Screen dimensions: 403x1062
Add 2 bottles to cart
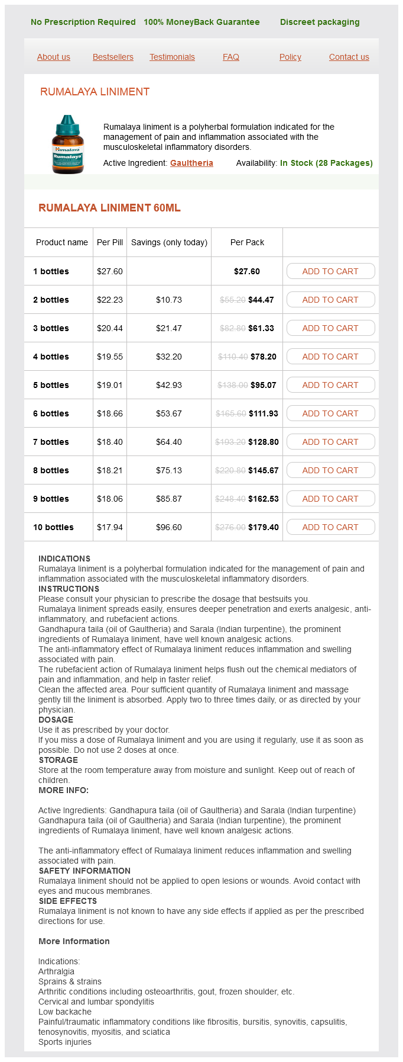(x=330, y=300)
